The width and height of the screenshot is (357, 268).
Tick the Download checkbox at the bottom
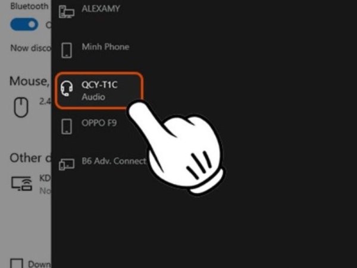pyautogui.click(x=17, y=263)
